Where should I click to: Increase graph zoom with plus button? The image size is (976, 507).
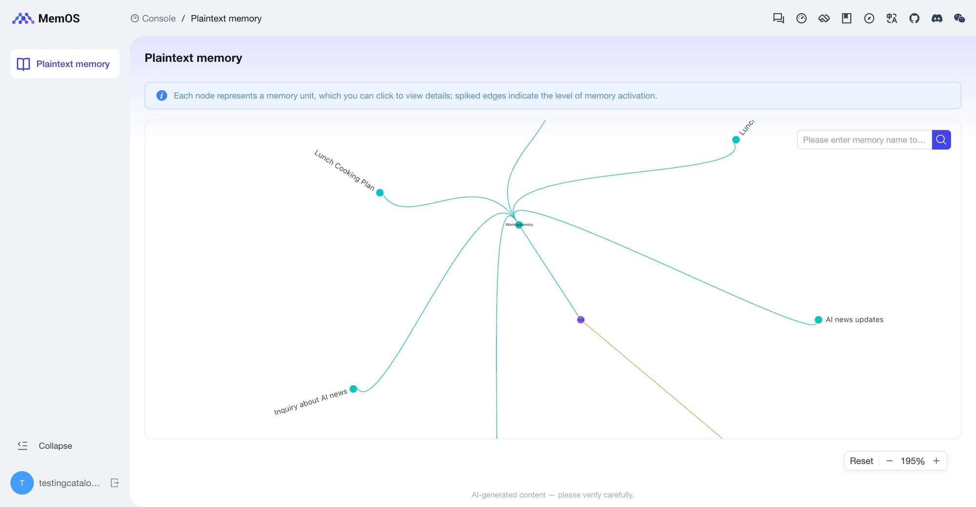[x=936, y=461]
